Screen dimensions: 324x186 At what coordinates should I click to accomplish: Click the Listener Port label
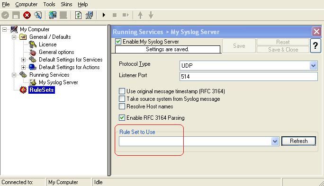click(x=133, y=75)
